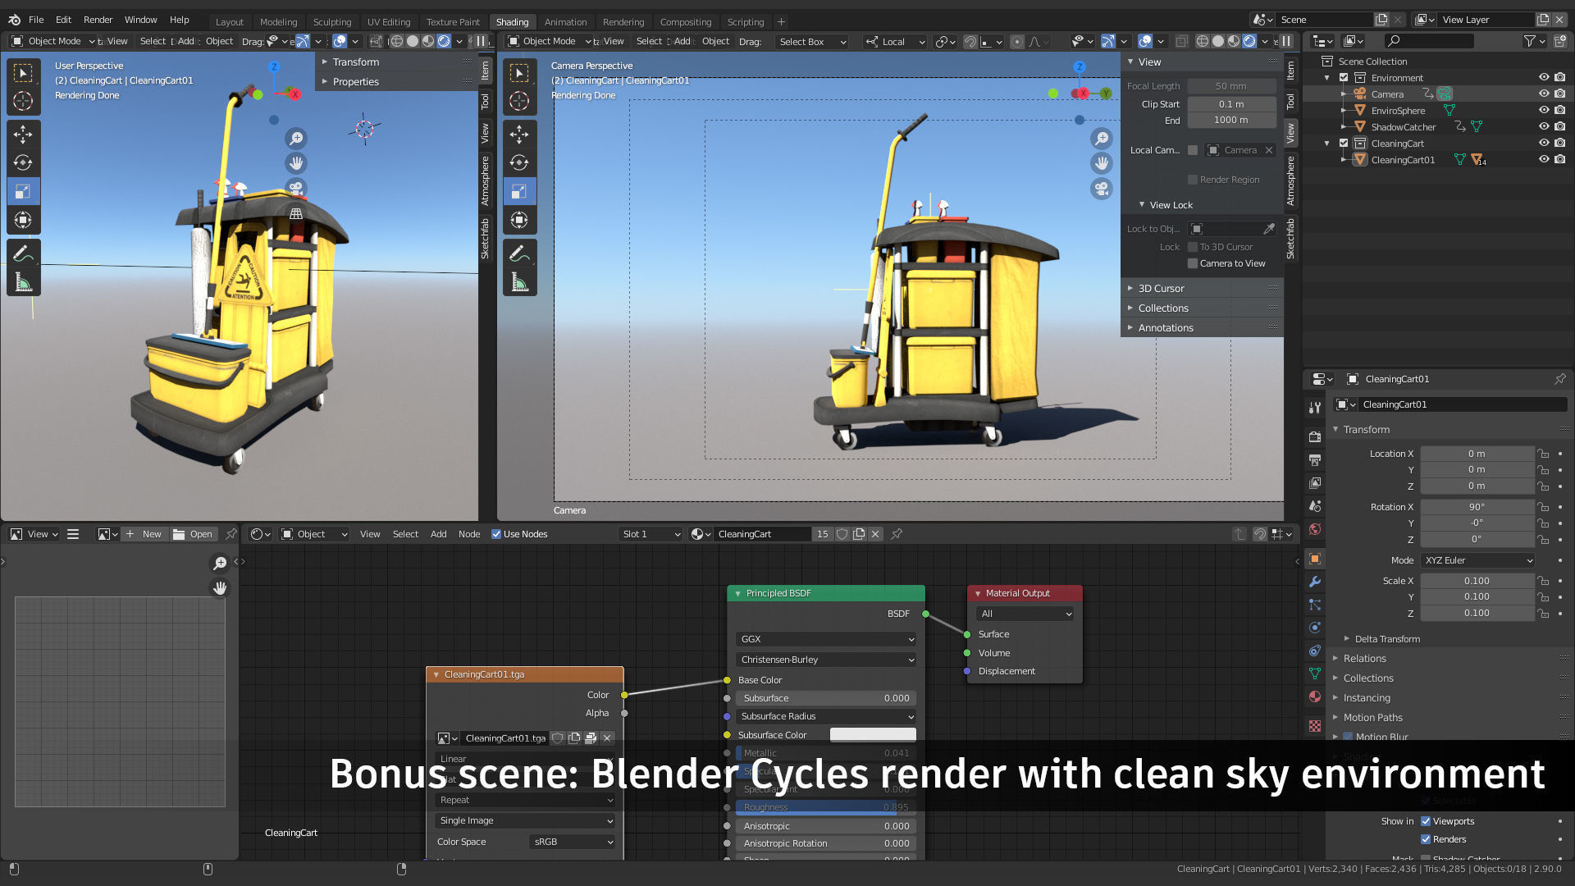Click the Clip Start value field

pyautogui.click(x=1231, y=104)
